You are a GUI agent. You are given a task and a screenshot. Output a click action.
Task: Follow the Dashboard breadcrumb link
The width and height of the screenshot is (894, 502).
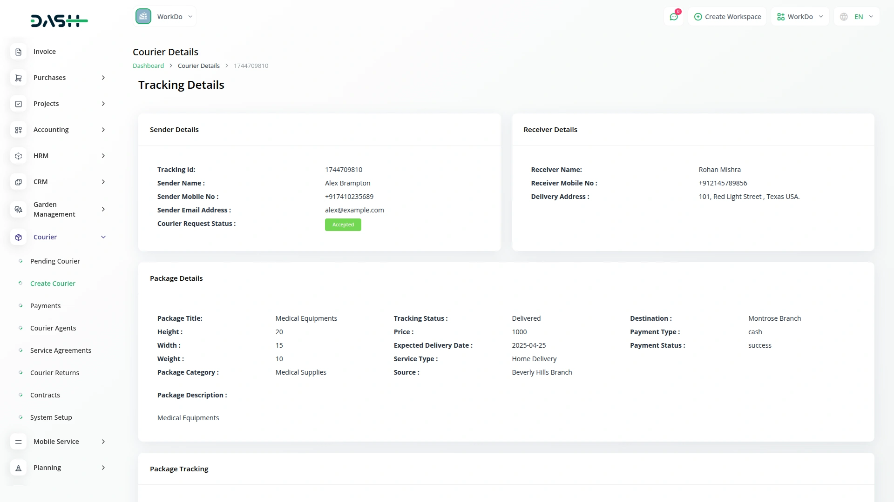(x=148, y=66)
